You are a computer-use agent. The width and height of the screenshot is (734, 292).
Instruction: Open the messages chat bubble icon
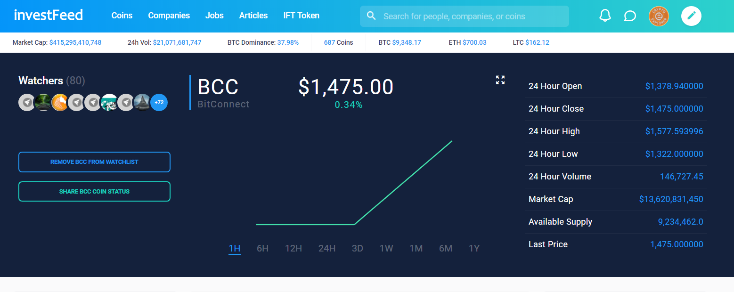[x=629, y=16]
